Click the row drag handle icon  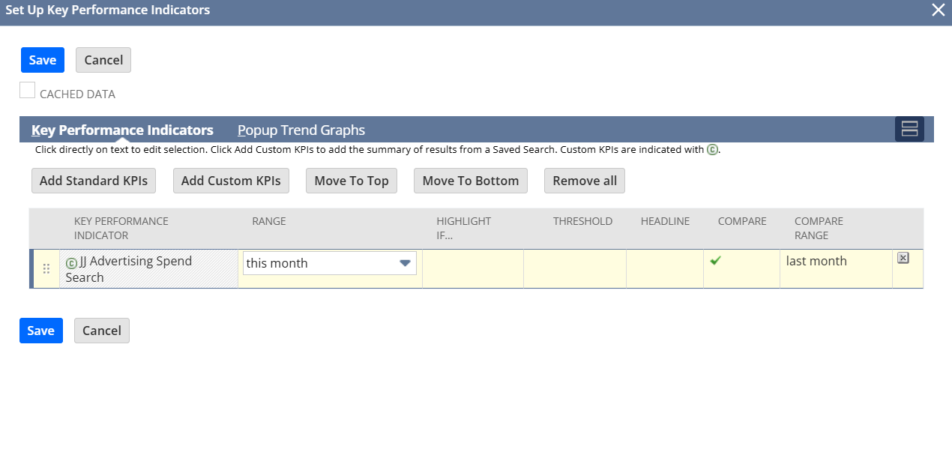pos(46,268)
